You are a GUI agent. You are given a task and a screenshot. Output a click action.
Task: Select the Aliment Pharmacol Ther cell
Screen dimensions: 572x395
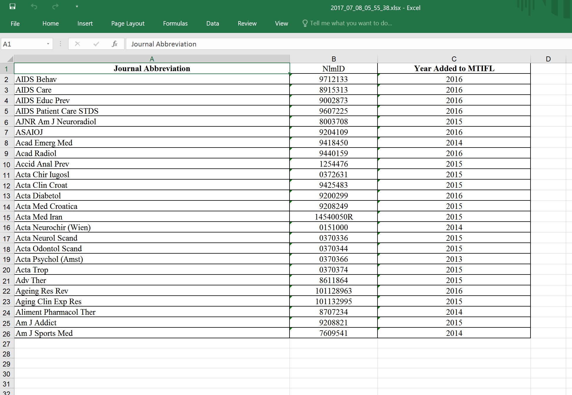pos(152,312)
